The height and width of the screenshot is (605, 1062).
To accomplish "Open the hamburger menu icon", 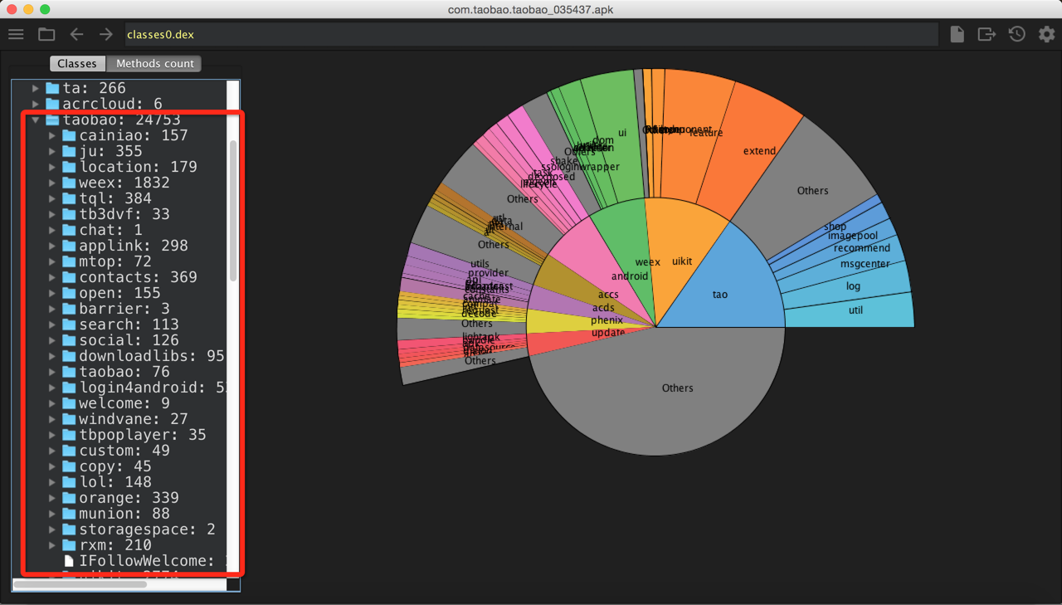I will pyautogui.click(x=16, y=34).
